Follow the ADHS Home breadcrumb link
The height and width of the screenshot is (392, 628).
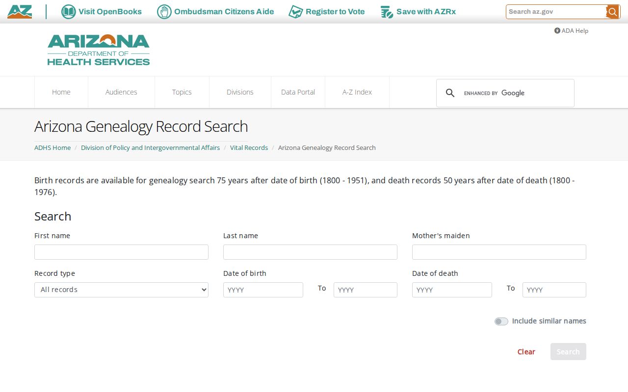click(52, 147)
